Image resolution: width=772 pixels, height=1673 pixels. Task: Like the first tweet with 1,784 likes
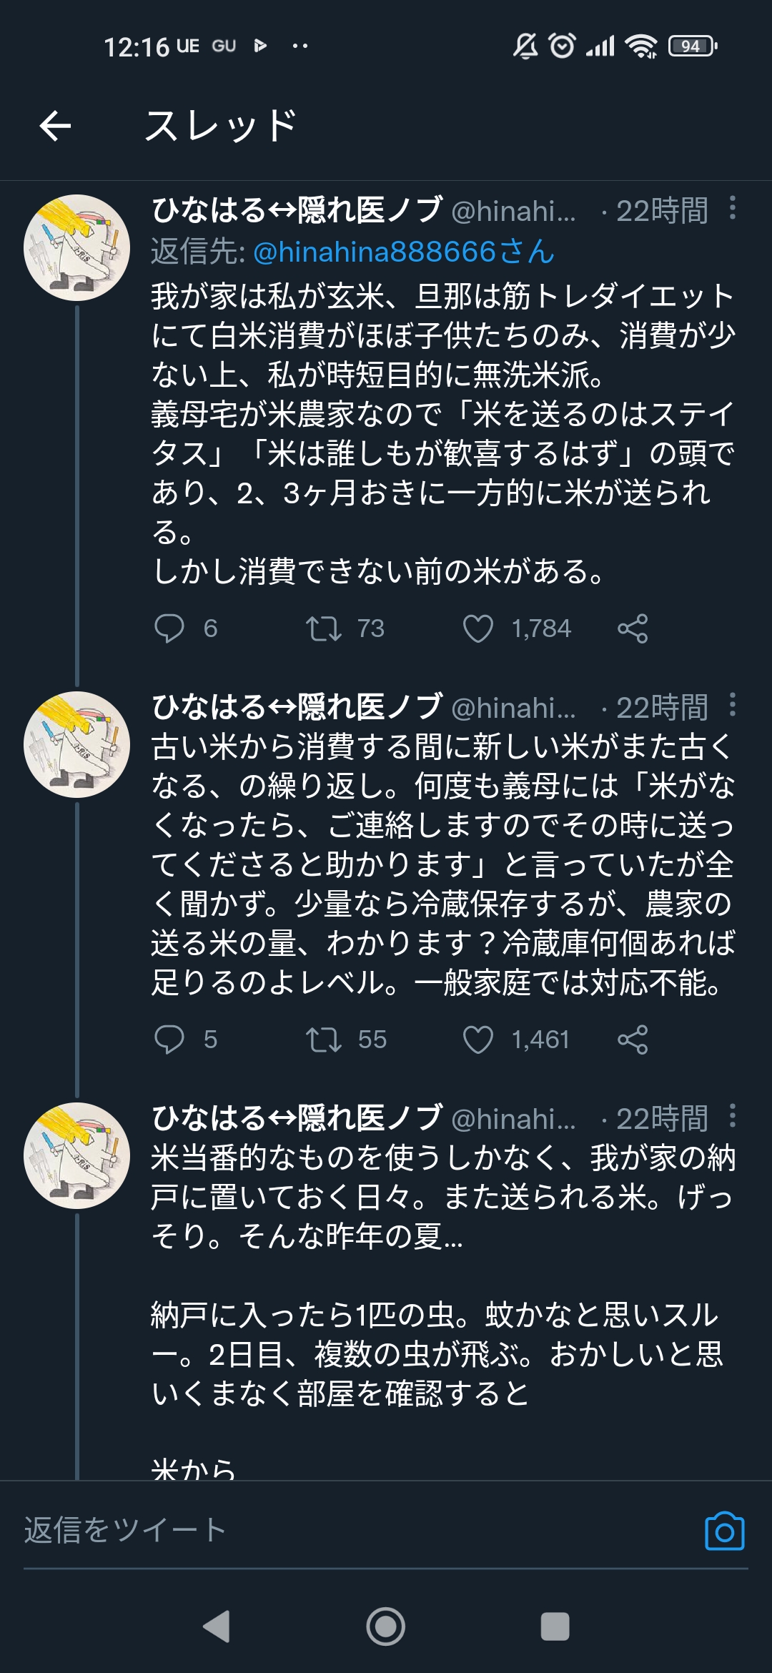[478, 628]
